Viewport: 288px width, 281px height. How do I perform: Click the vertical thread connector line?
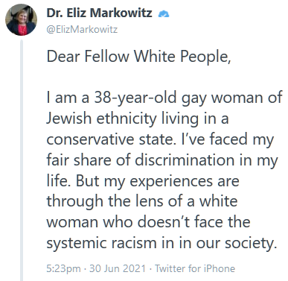pos(22,160)
